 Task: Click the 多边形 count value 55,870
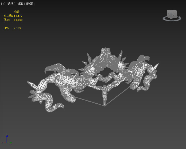[x=18, y=16]
